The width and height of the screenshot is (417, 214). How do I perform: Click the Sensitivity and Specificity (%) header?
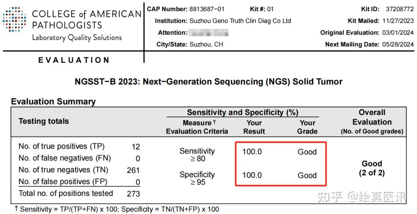point(242,113)
